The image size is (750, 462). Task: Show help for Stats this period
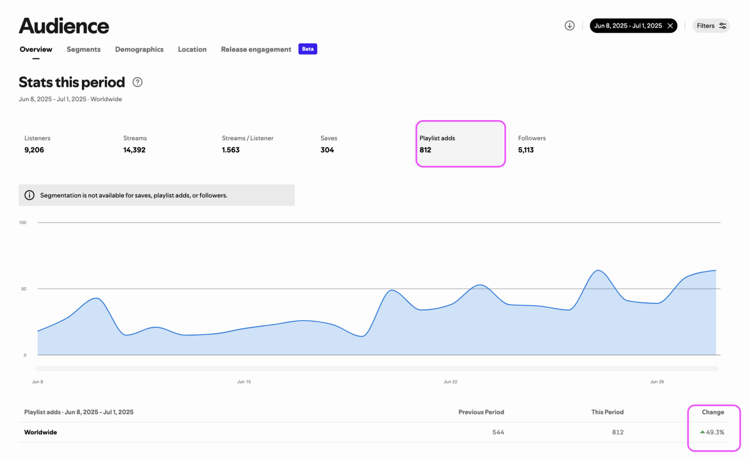(137, 82)
